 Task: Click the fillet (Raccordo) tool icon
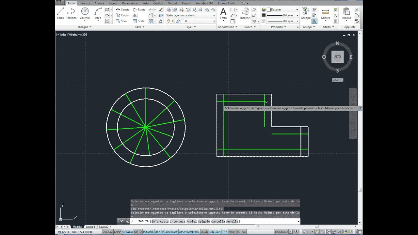click(x=151, y=15)
